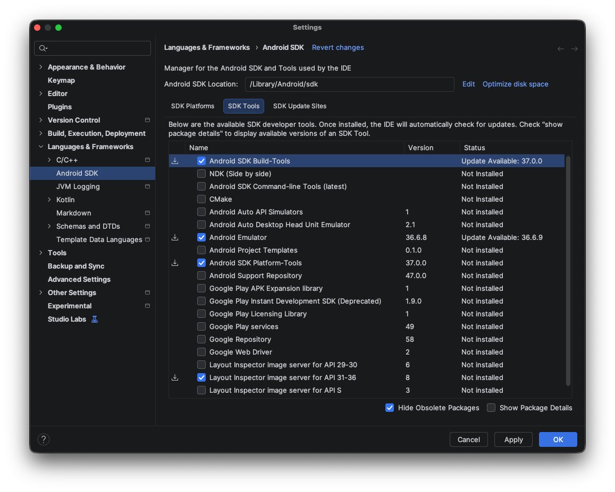This screenshot has width=615, height=492.
Task: Enable Show Package Details checkbox
Action: point(491,408)
